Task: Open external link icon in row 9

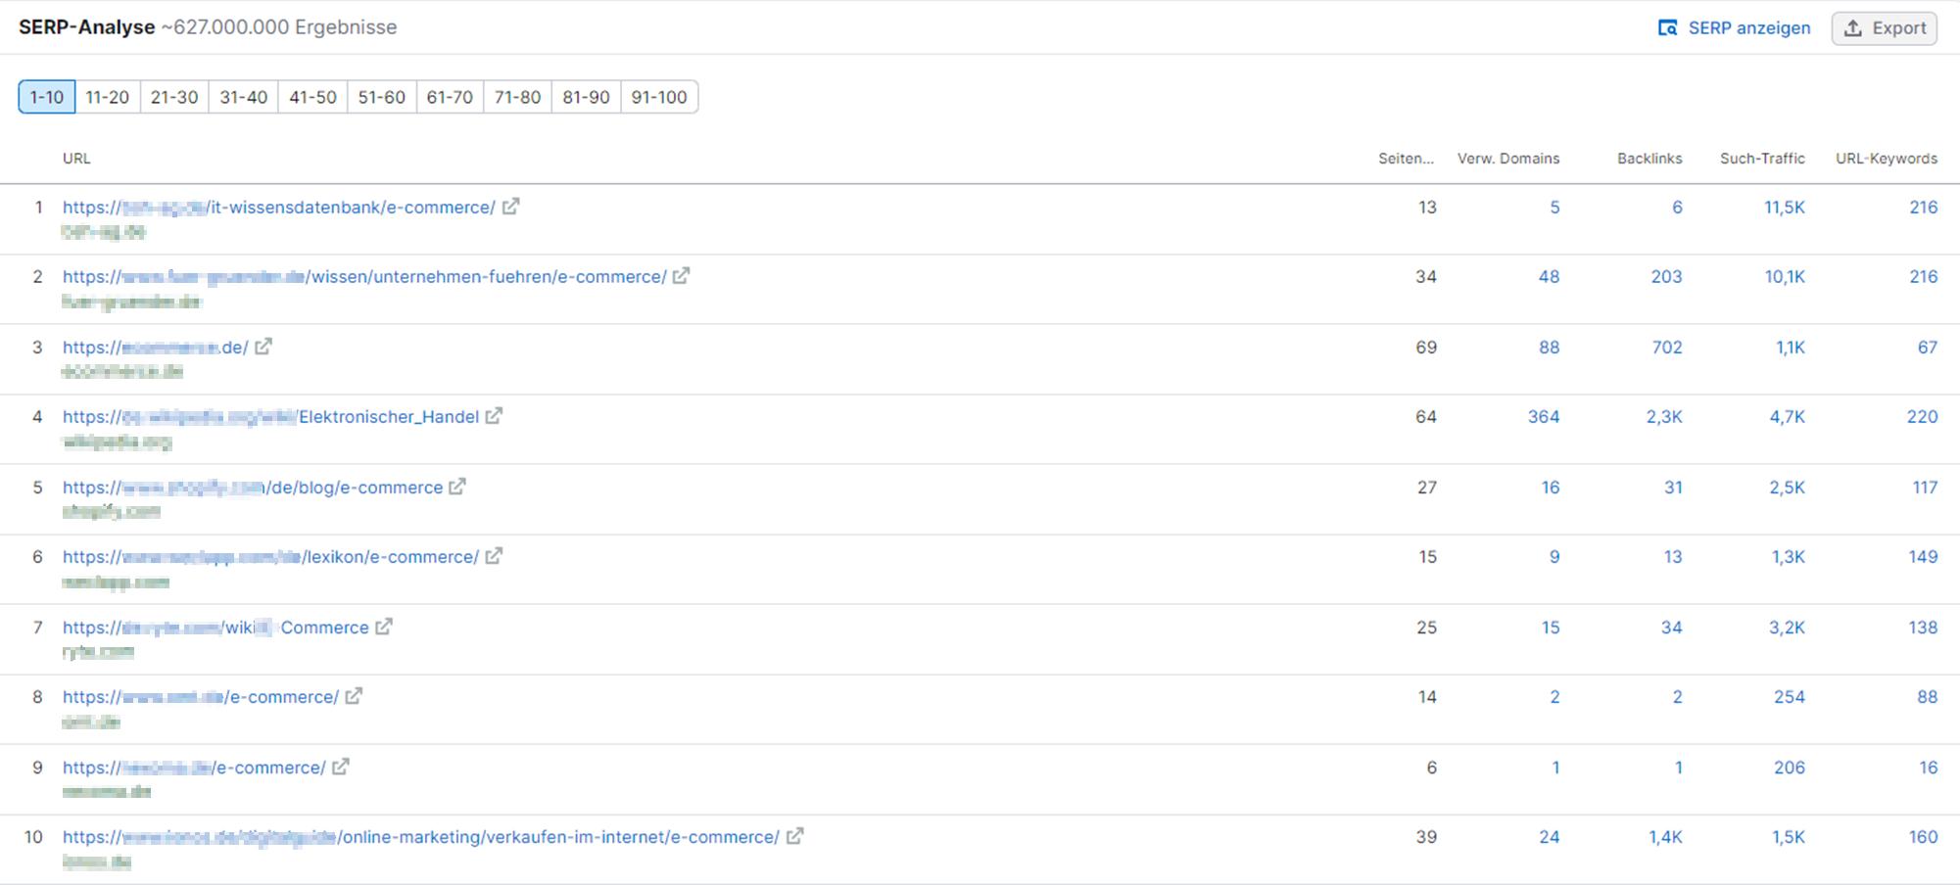Action: pyautogui.click(x=341, y=767)
